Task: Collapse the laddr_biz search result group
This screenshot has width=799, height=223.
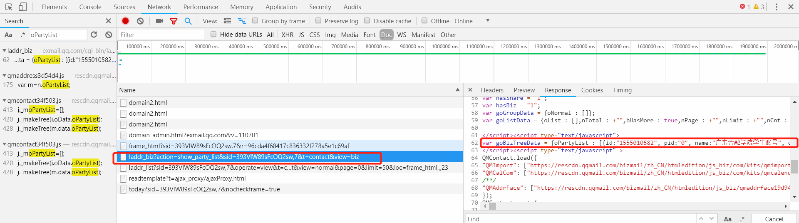Action: [x=4, y=51]
